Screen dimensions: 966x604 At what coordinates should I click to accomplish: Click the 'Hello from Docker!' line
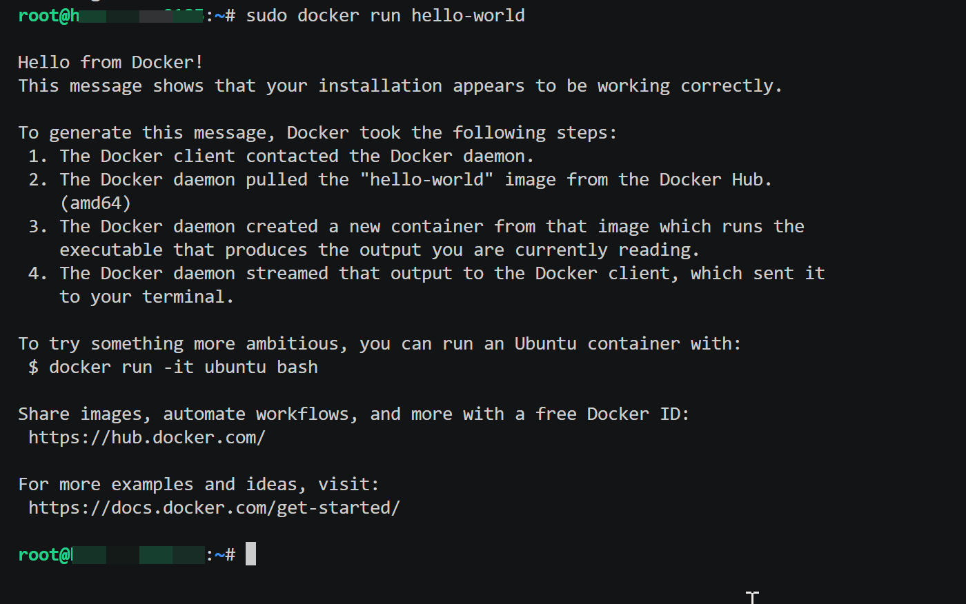point(110,63)
